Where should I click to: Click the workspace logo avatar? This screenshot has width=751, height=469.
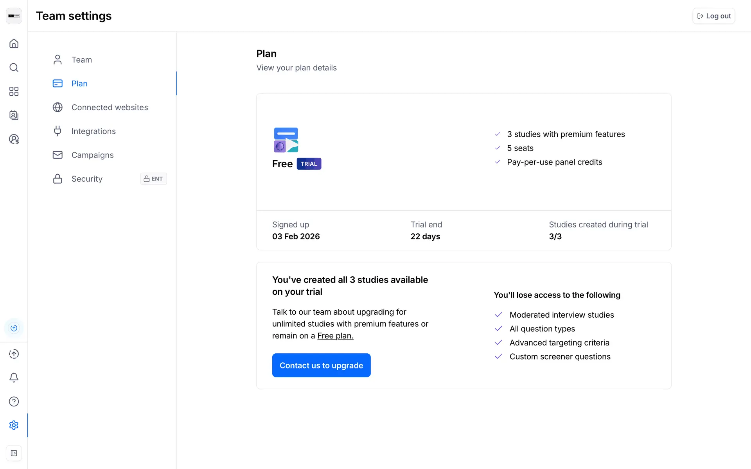point(14,16)
